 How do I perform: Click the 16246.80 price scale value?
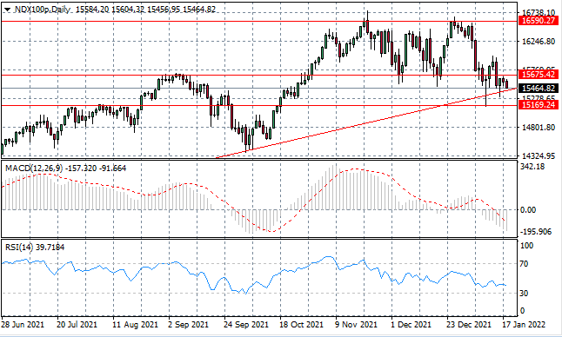click(x=539, y=42)
